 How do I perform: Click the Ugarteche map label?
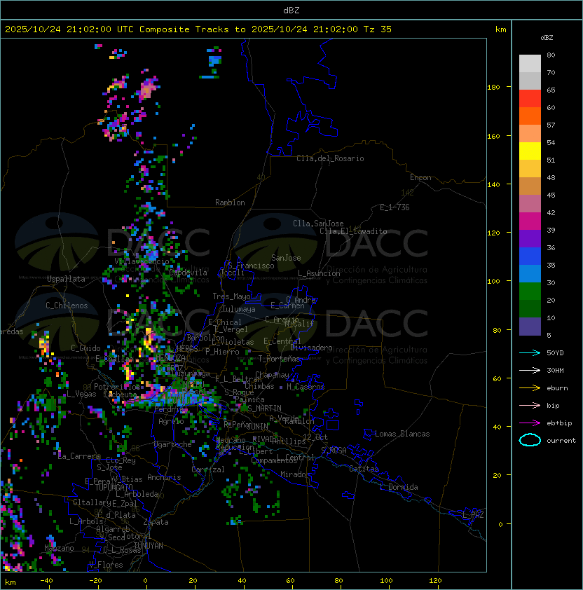pos(173,444)
